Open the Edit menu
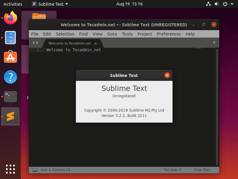The width and height of the screenshot is (238, 179). tap(47, 34)
